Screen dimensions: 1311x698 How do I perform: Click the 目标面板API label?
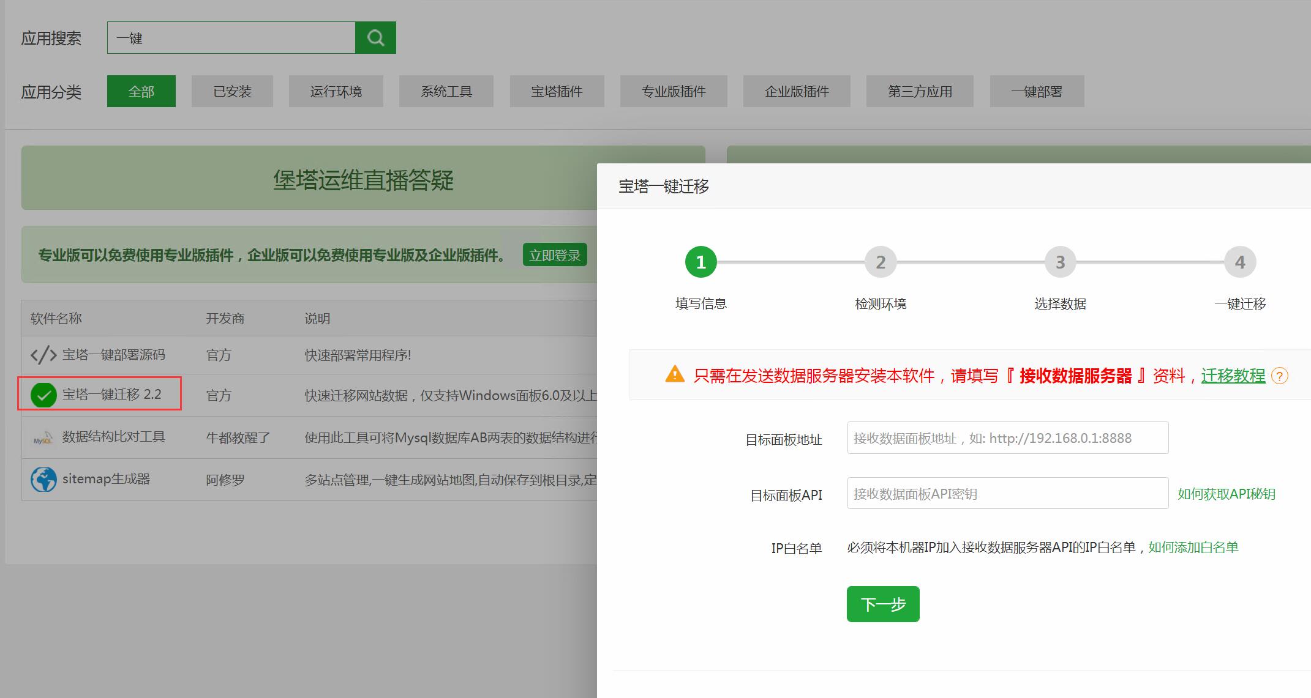[x=786, y=495]
